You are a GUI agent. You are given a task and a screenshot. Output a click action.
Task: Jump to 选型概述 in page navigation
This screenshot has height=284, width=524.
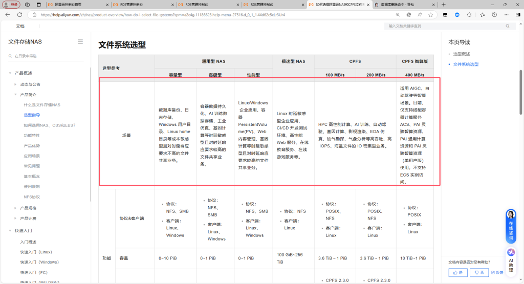pos(462,54)
